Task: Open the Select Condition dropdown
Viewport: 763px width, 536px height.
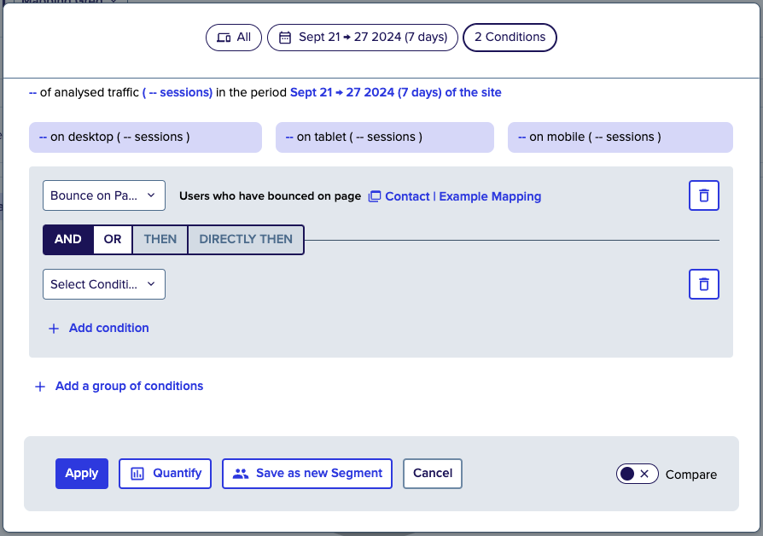Action: tap(103, 284)
